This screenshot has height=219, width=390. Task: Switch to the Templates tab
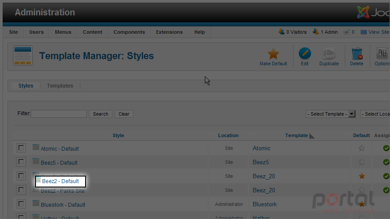[60, 86]
